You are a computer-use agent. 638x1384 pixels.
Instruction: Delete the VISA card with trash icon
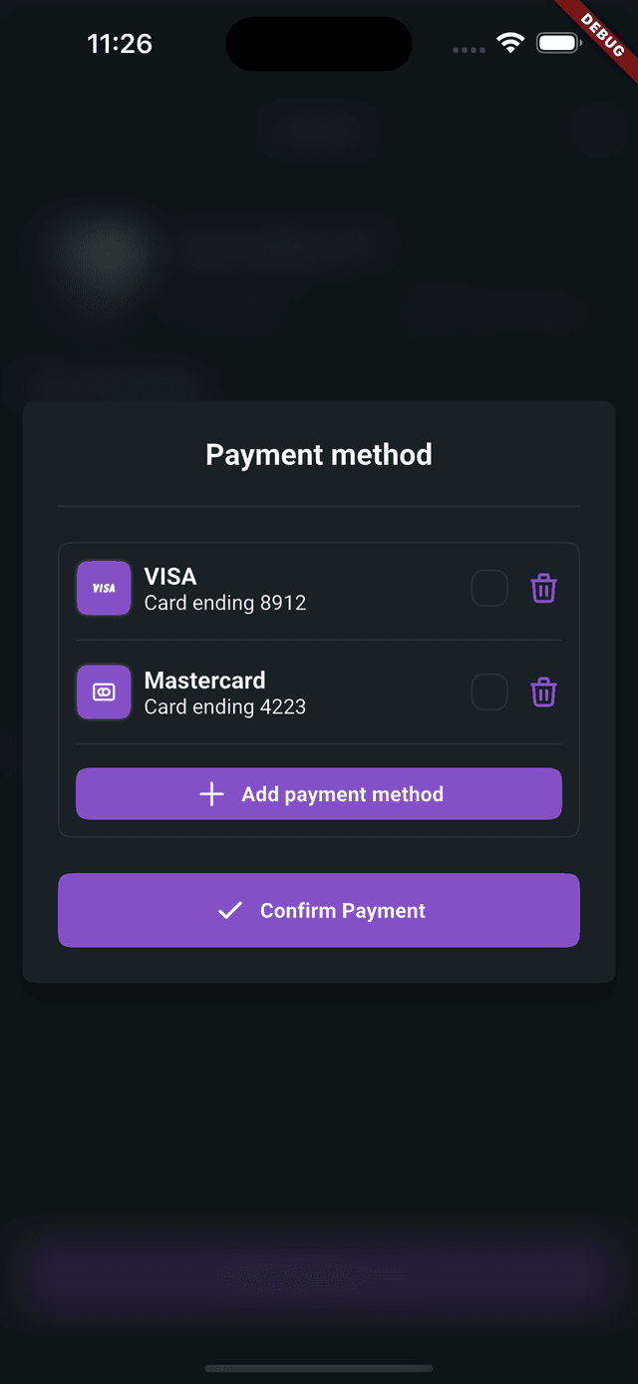point(543,589)
